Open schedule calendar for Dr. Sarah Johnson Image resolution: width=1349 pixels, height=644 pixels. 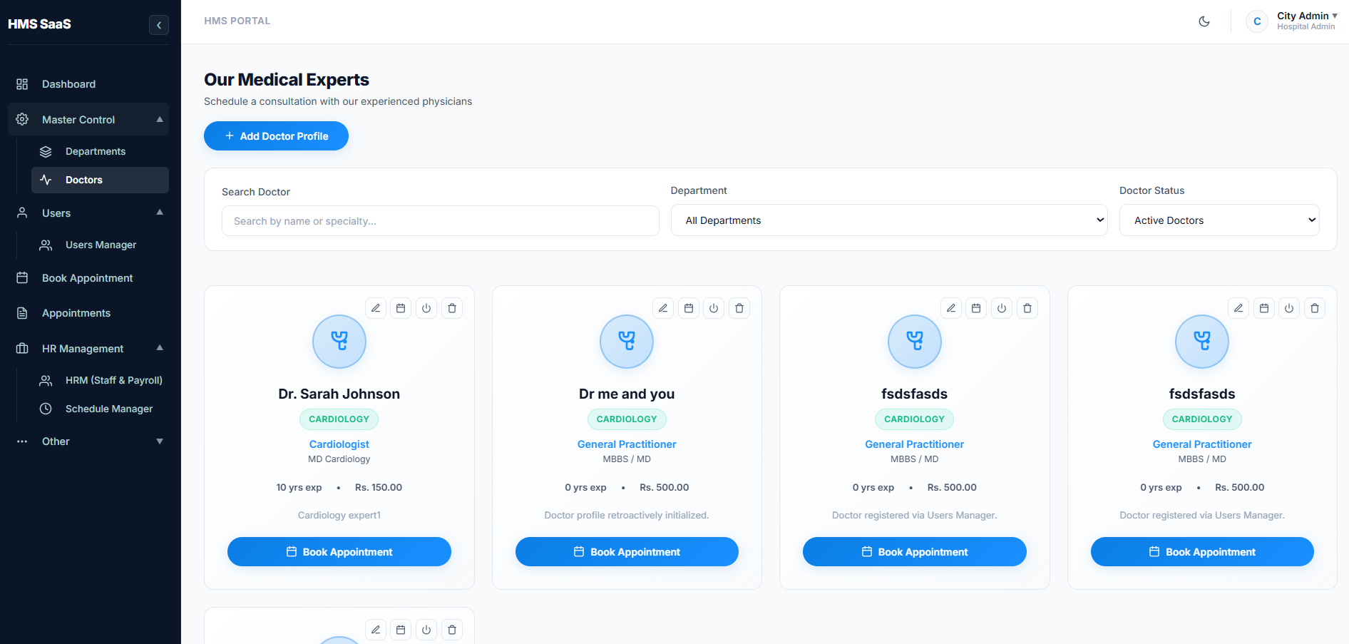[x=401, y=308]
